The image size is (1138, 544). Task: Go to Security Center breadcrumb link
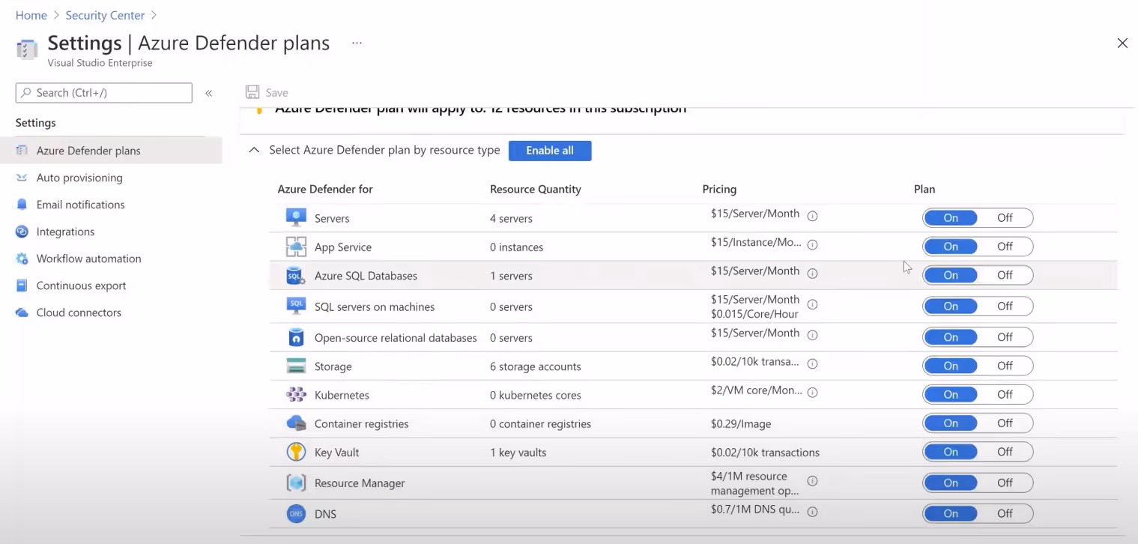(105, 15)
